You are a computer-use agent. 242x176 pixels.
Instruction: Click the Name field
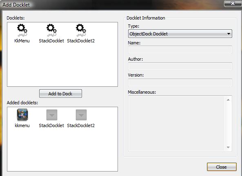pos(180,50)
